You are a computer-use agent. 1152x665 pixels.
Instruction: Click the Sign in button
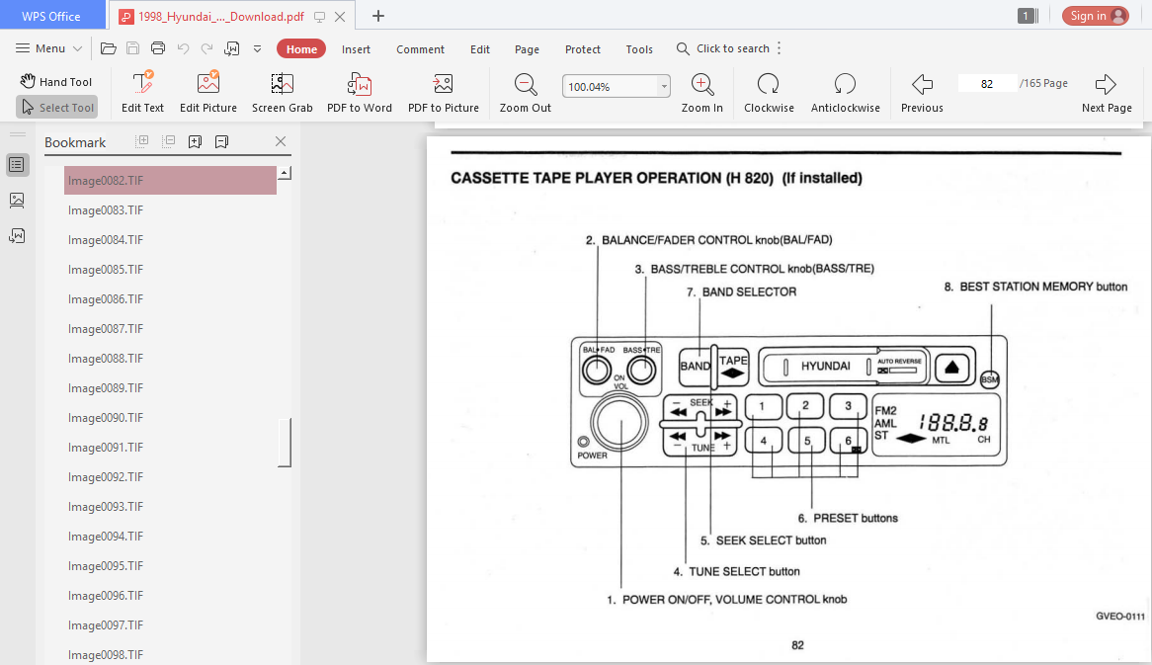pyautogui.click(x=1096, y=16)
